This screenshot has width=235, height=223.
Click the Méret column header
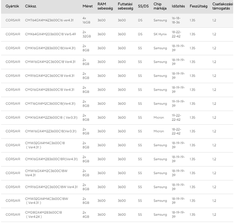pos(88,6)
